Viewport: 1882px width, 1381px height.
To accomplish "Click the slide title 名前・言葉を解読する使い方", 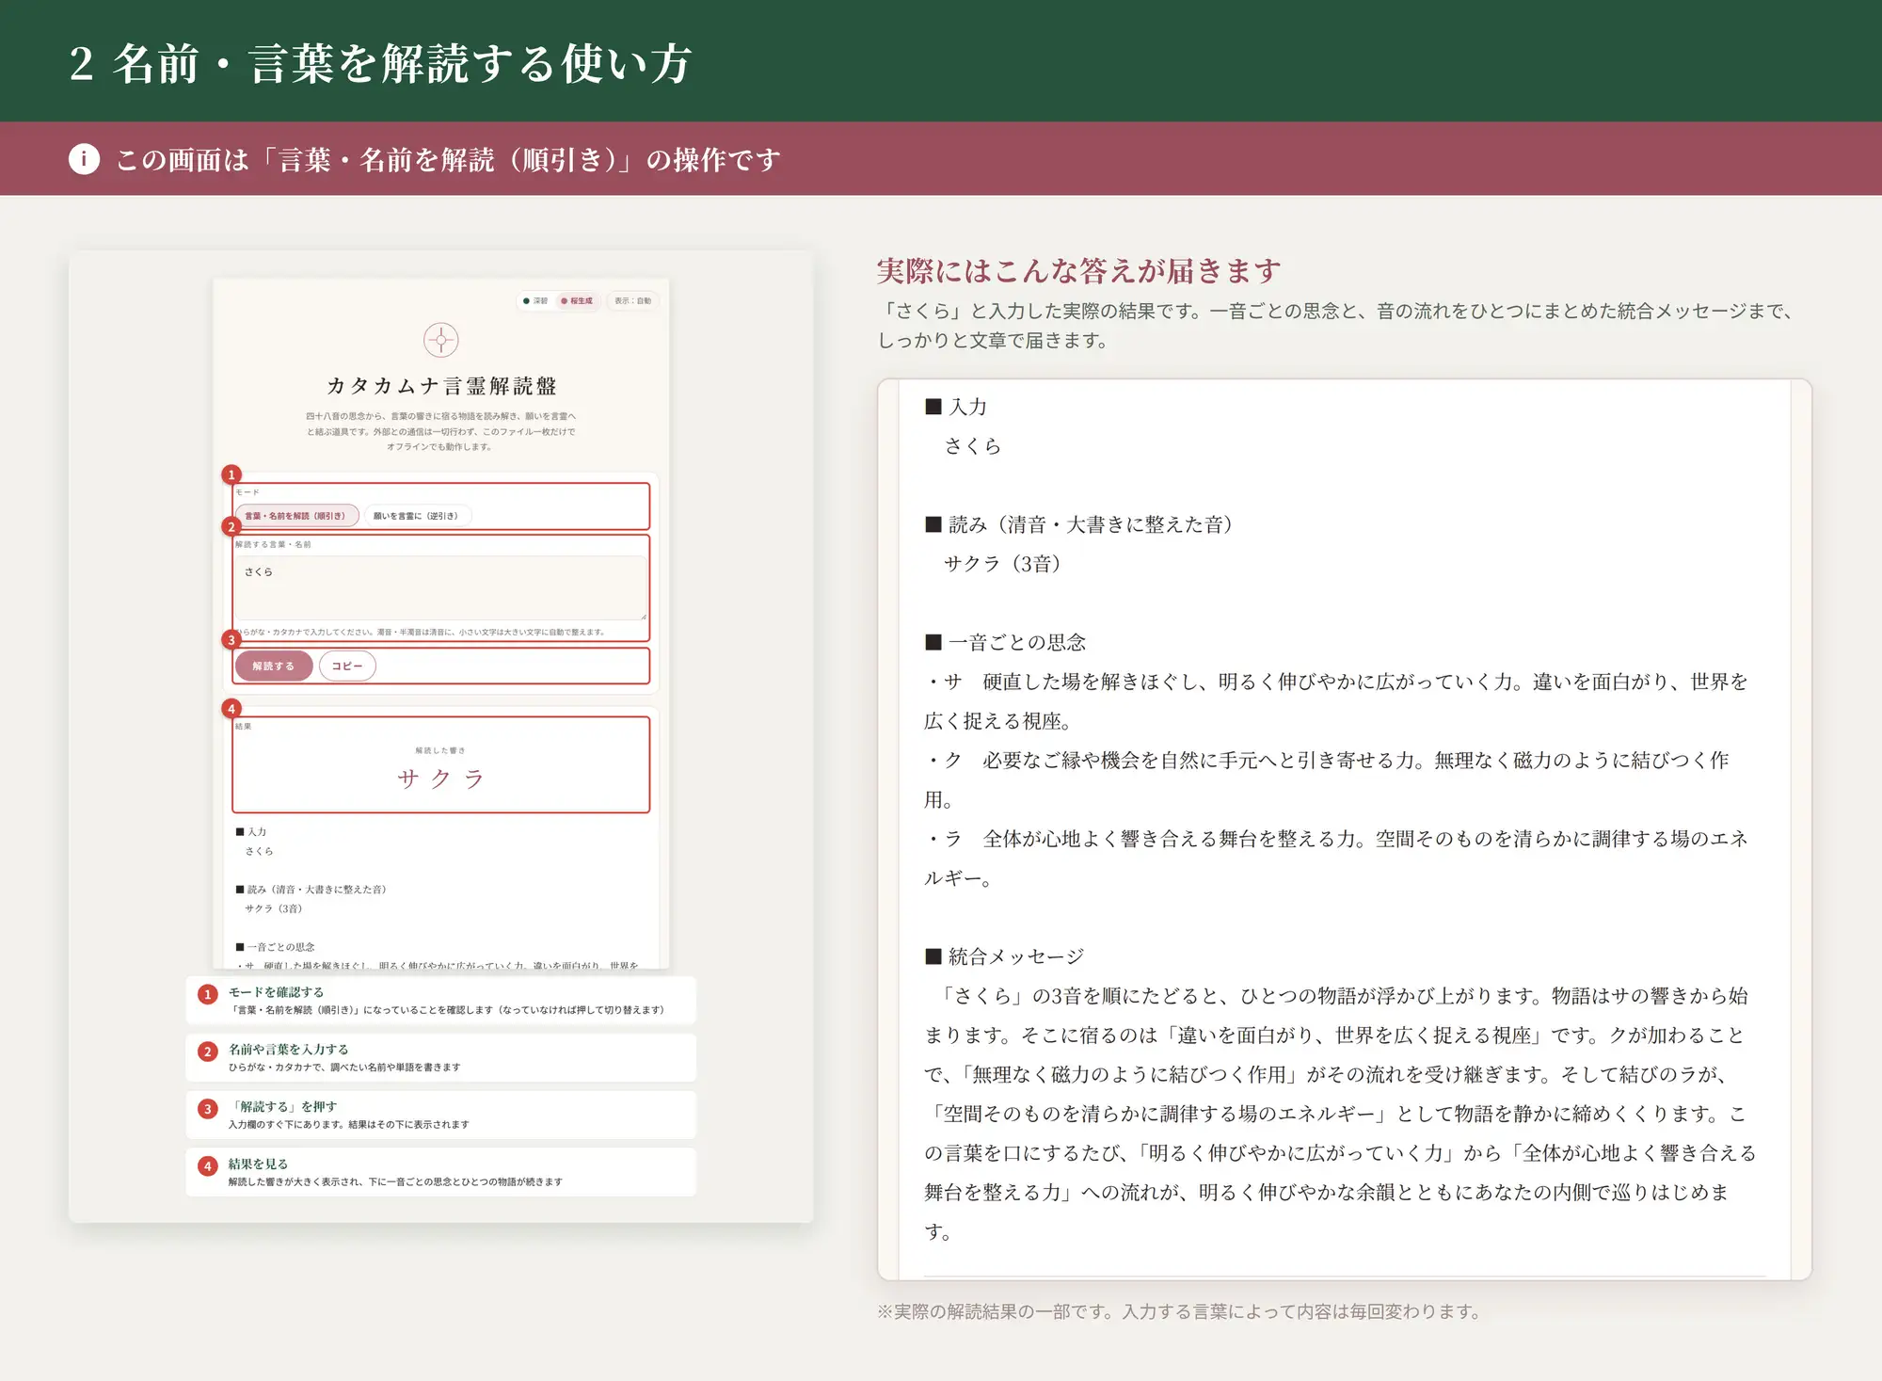I will pyautogui.click(x=403, y=64).
